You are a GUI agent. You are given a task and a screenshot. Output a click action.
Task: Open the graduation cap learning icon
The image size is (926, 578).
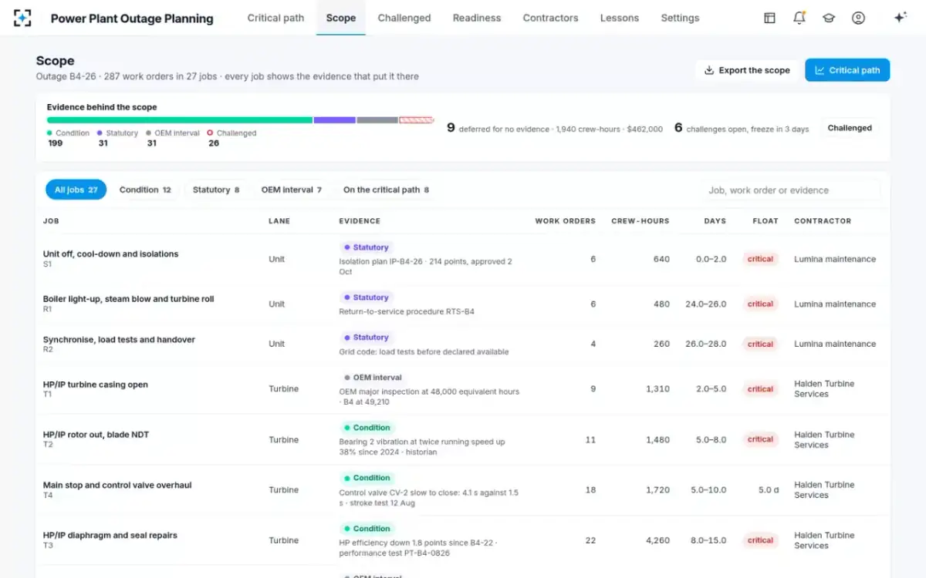pyautogui.click(x=829, y=18)
